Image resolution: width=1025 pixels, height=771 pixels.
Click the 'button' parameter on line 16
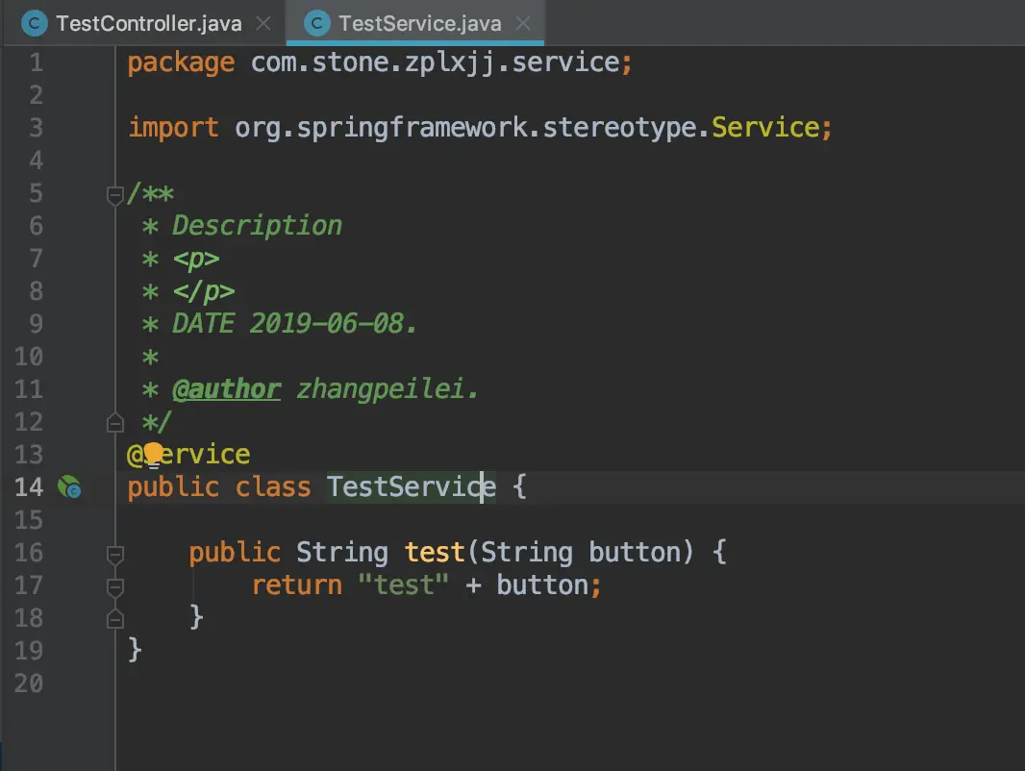click(x=636, y=553)
